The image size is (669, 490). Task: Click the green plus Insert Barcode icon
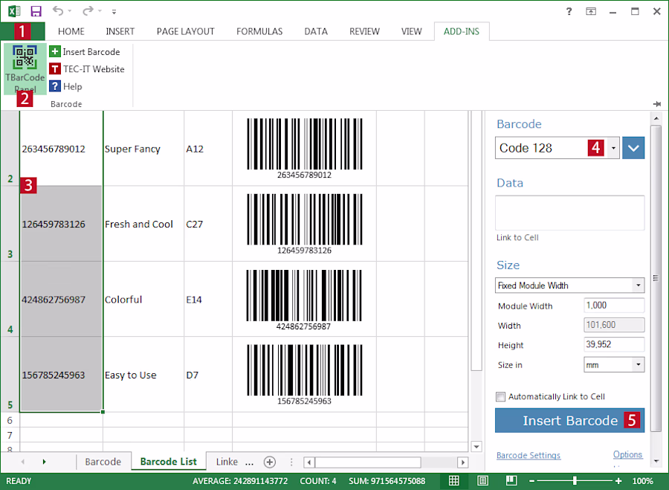click(x=54, y=51)
